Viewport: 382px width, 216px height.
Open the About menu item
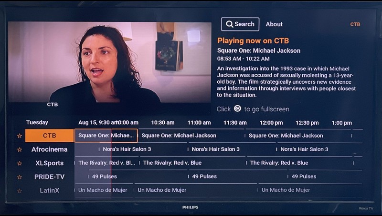coord(274,24)
